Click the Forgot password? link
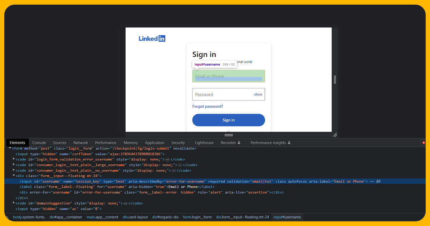Screen dimensions: 430x226 click(x=207, y=106)
